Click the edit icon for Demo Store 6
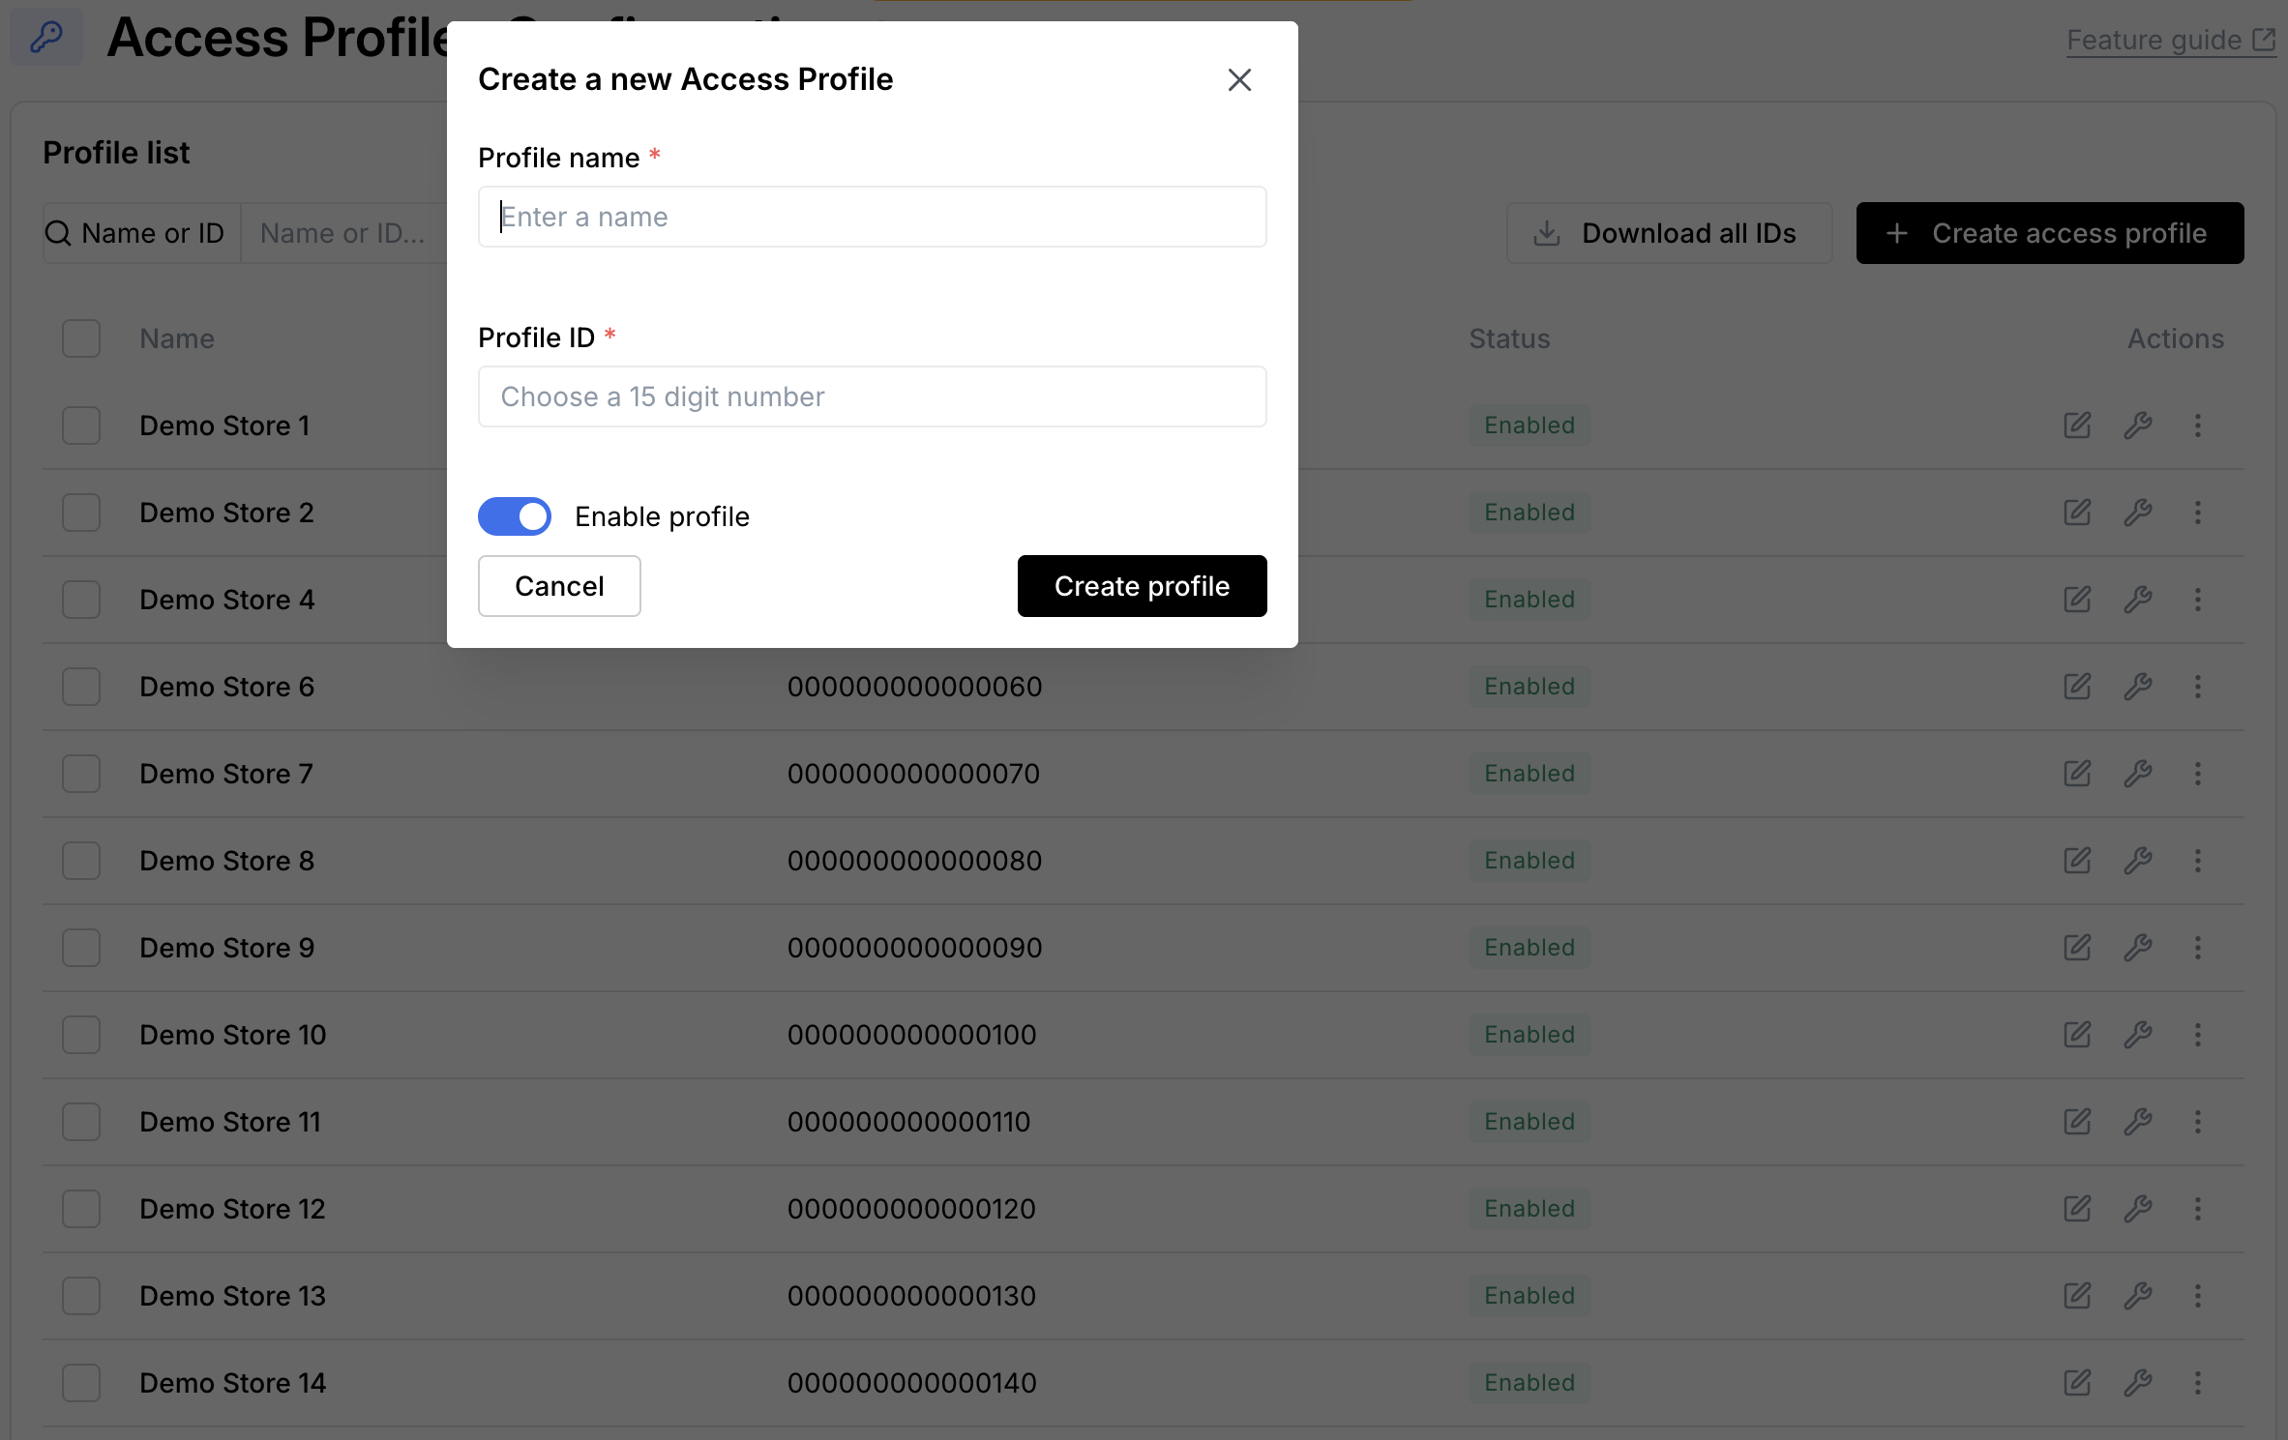This screenshot has width=2288, height=1440. click(2077, 687)
